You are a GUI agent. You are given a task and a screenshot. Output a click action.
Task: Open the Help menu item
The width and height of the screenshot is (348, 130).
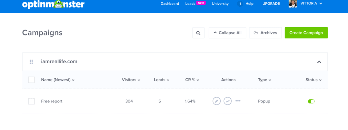click(x=249, y=4)
